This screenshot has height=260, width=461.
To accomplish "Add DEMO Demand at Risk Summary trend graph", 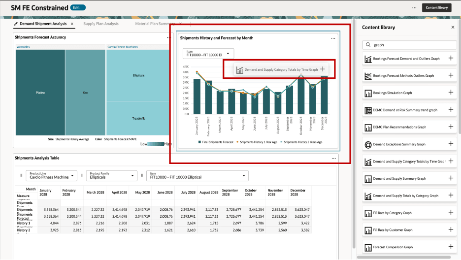I will pyautogui.click(x=451, y=110).
